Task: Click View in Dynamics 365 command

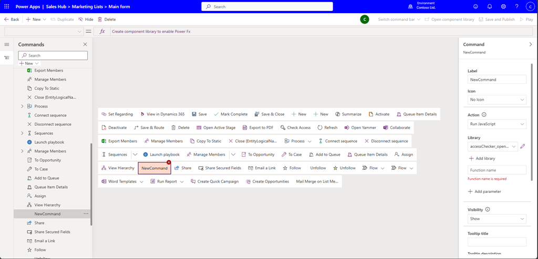Action: click(x=162, y=114)
